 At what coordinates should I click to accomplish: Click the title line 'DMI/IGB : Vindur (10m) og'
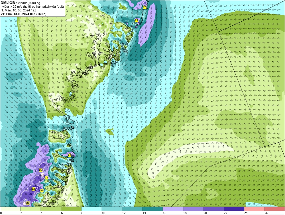(x=20, y=3)
